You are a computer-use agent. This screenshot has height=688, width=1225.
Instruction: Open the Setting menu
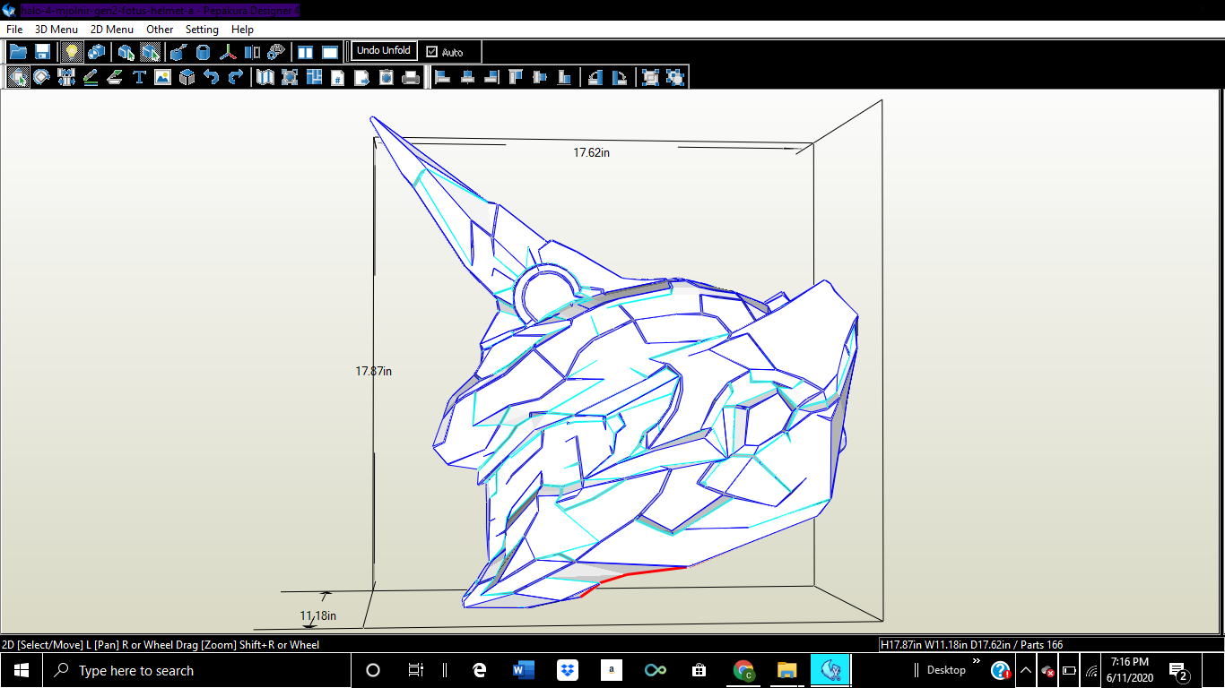[202, 30]
